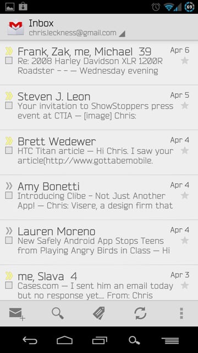Open the Android menu navigation button
The height and width of the screenshot is (353, 198).
[x=170, y=341]
